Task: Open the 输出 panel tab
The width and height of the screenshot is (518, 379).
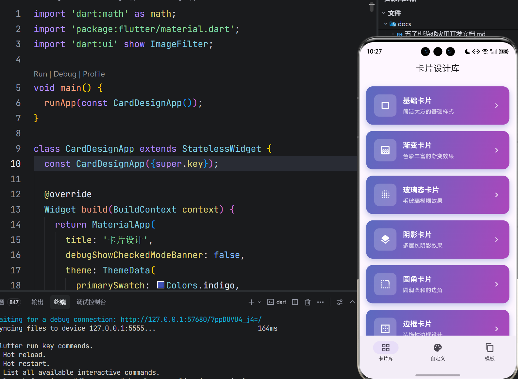Action: point(37,302)
